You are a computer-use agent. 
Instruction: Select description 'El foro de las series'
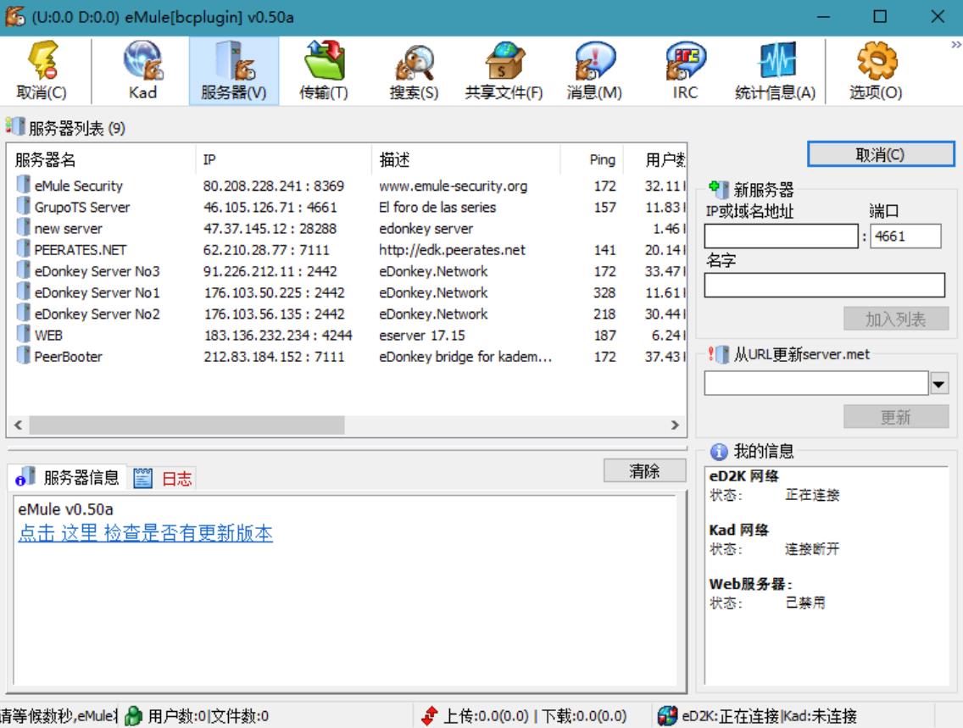click(437, 207)
